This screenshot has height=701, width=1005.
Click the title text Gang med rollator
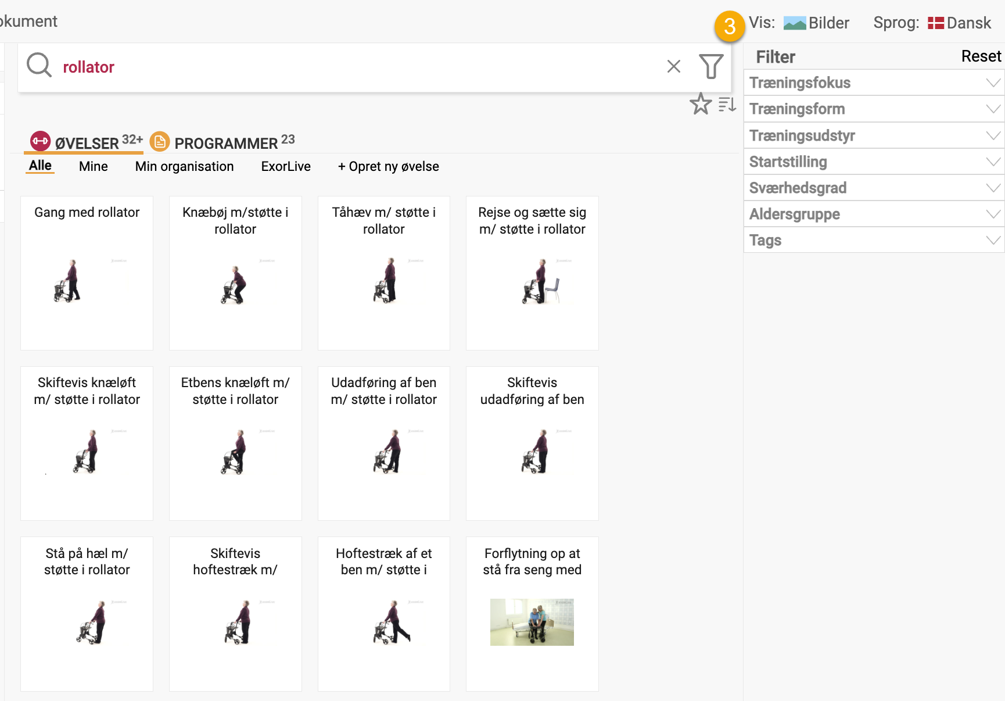point(87,212)
